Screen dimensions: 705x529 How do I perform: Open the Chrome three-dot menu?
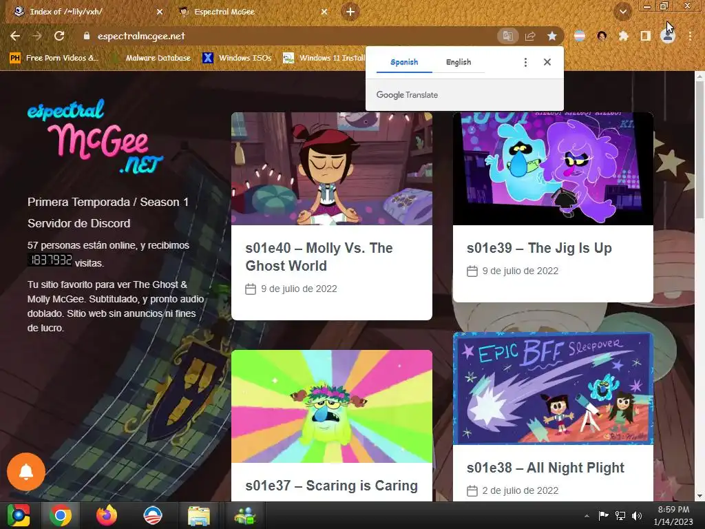[x=690, y=36]
